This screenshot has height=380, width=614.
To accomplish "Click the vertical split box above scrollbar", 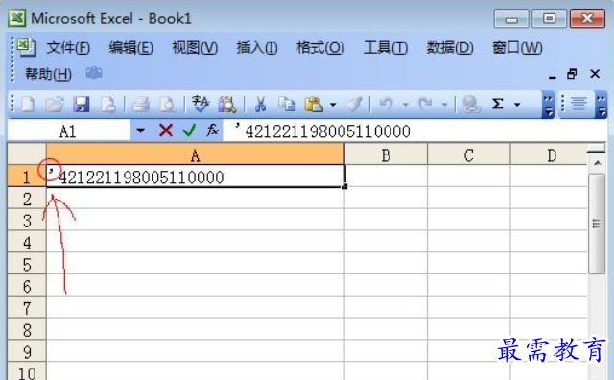I will (x=597, y=150).
